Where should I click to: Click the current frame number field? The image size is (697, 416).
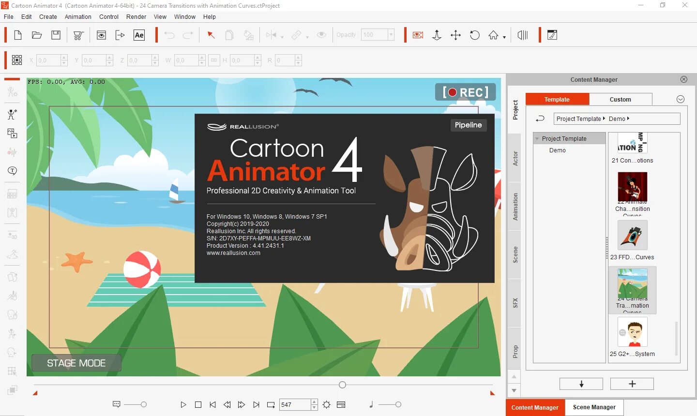(295, 404)
